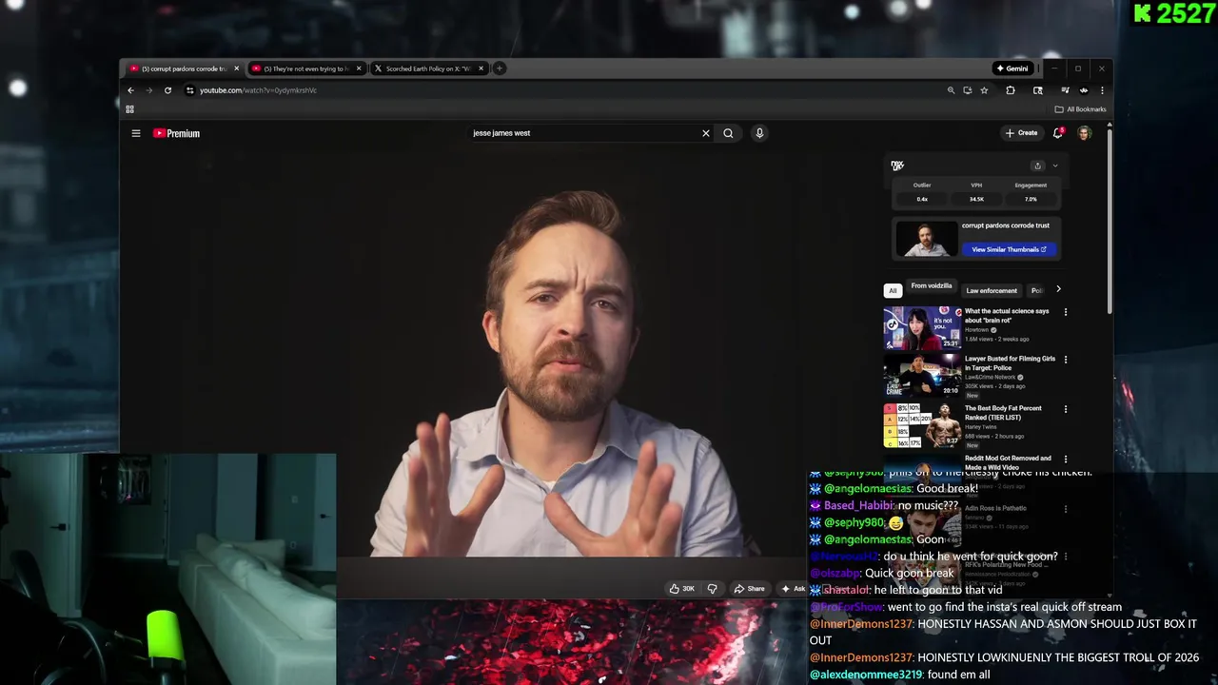This screenshot has height=685, width=1218.
Task: Clear the search text with X icon
Action: pyautogui.click(x=706, y=133)
